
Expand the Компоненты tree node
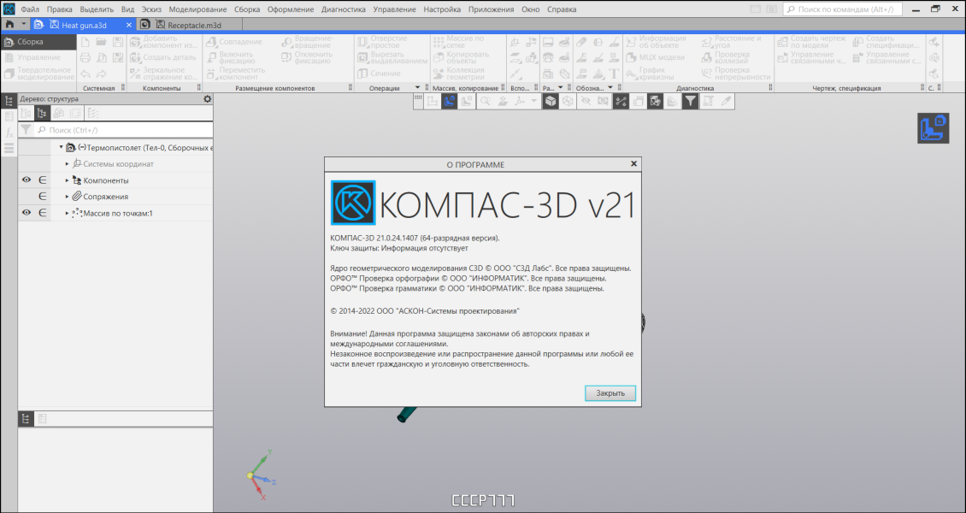tap(68, 180)
